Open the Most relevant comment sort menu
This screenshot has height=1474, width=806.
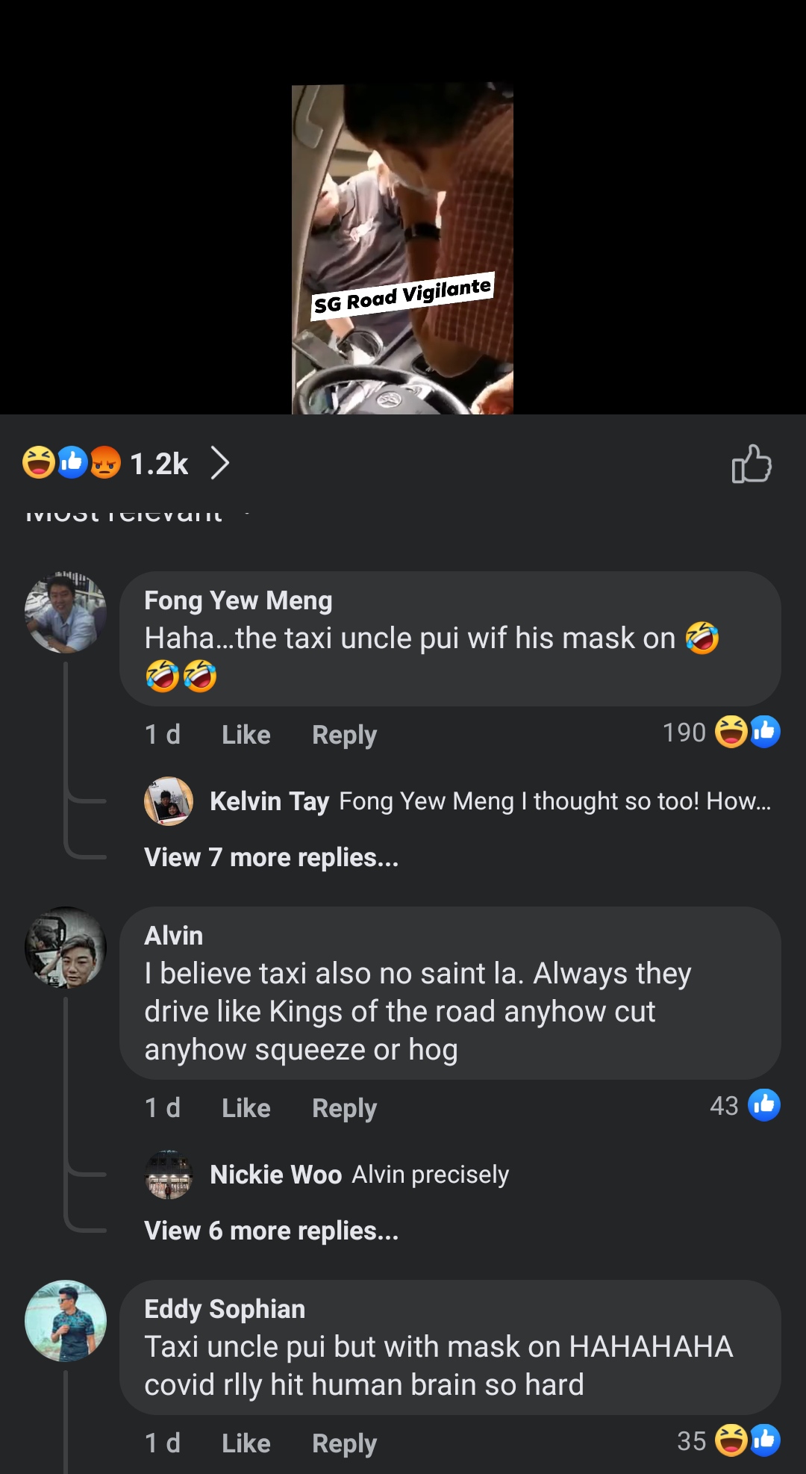[x=134, y=514]
